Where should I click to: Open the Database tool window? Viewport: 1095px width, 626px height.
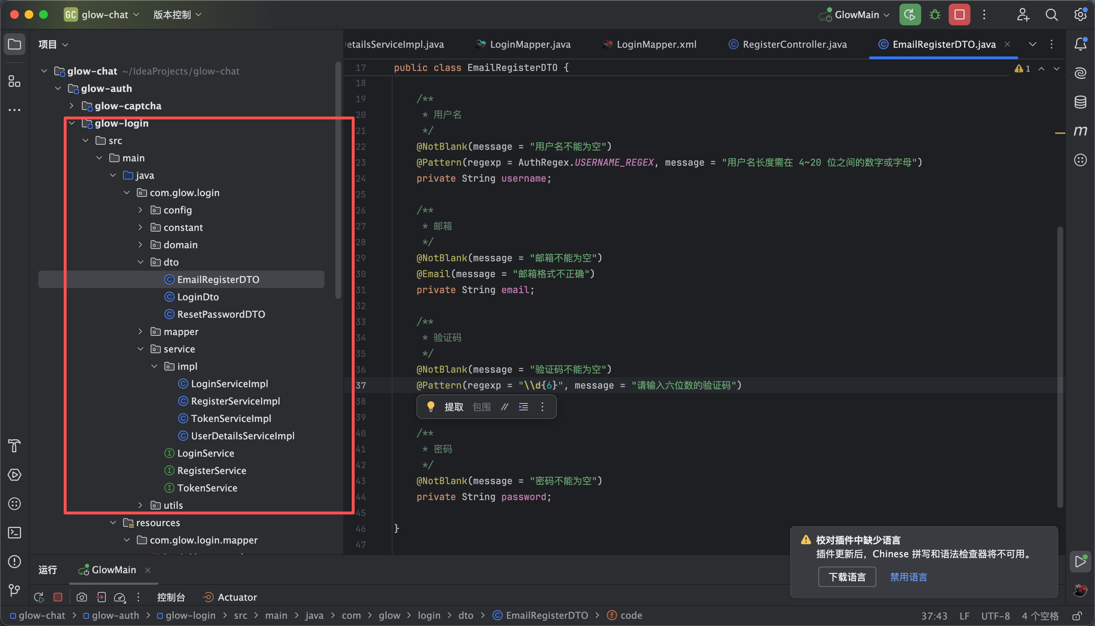[1080, 102]
